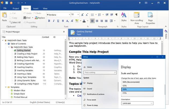Apply the text highlight color
Viewport: 169px width, 109px height.
pos(77,21)
